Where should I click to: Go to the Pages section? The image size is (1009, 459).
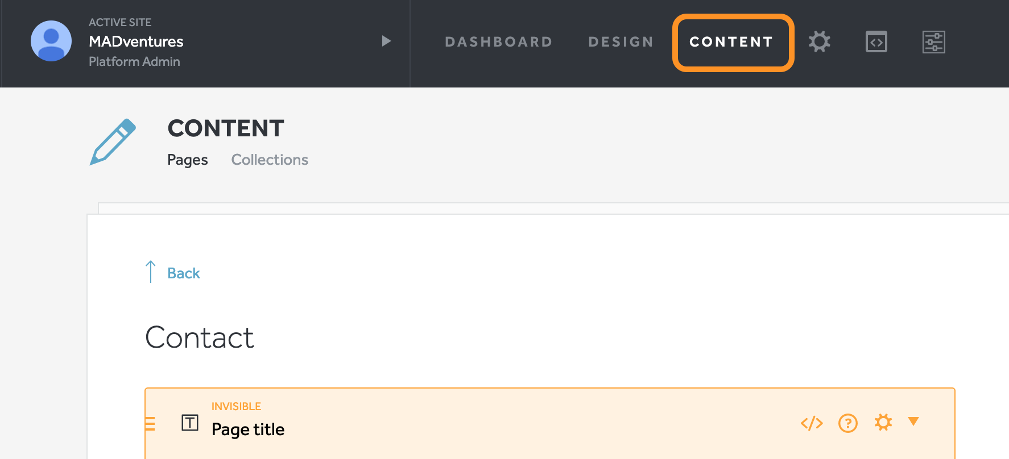tap(188, 160)
